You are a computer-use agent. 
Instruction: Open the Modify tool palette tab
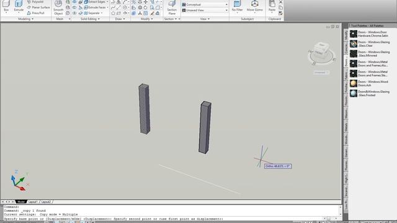(346, 35)
